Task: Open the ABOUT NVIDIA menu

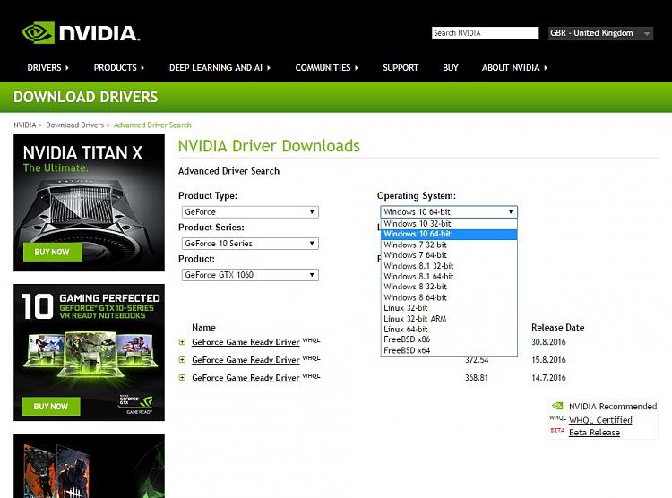Action: [x=514, y=68]
